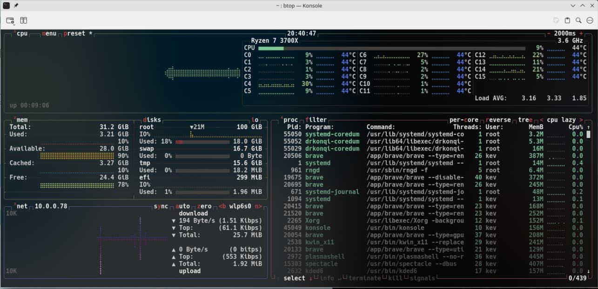598x289 pixels.
Task: Click the split view toolbar icon
Action: click(x=24, y=20)
